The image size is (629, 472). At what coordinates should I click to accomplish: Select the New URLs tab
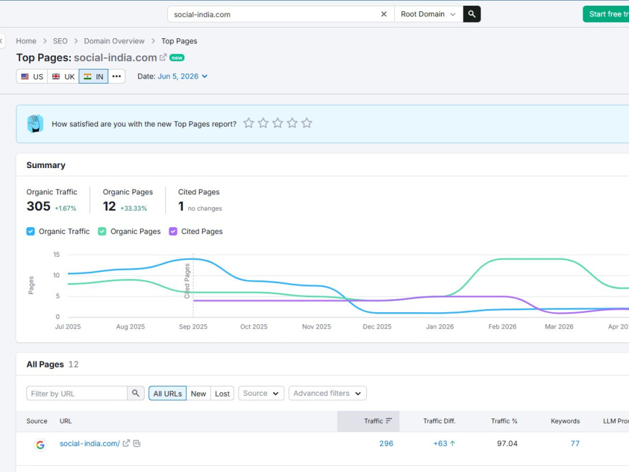pyautogui.click(x=198, y=393)
